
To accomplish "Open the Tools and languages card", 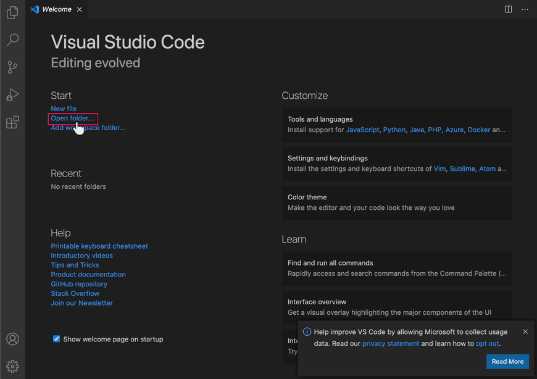I will [x=398, y=125].
